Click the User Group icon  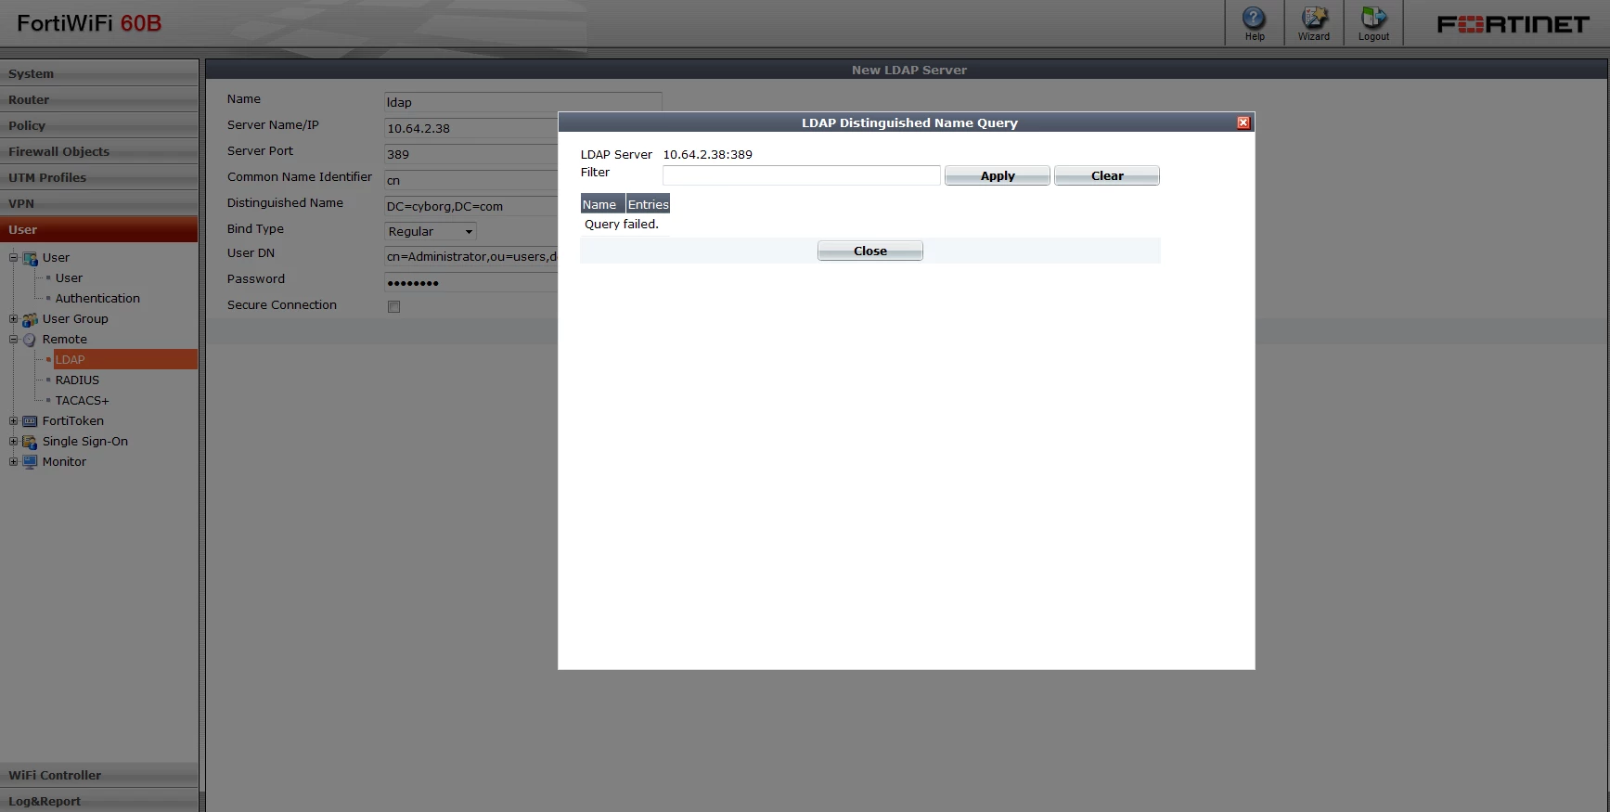click(30, 319)
